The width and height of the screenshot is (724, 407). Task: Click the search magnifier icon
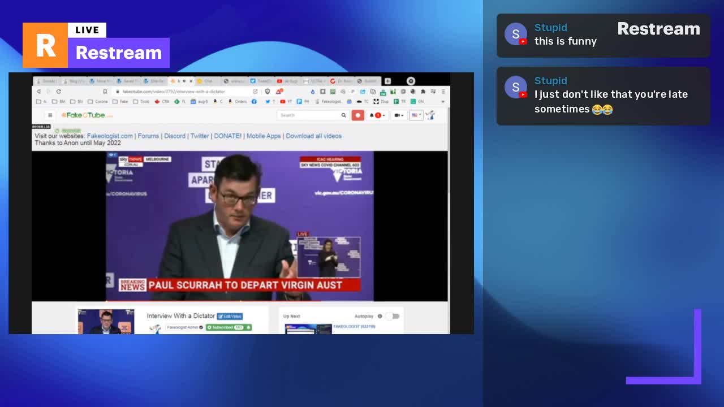point(343,115)
